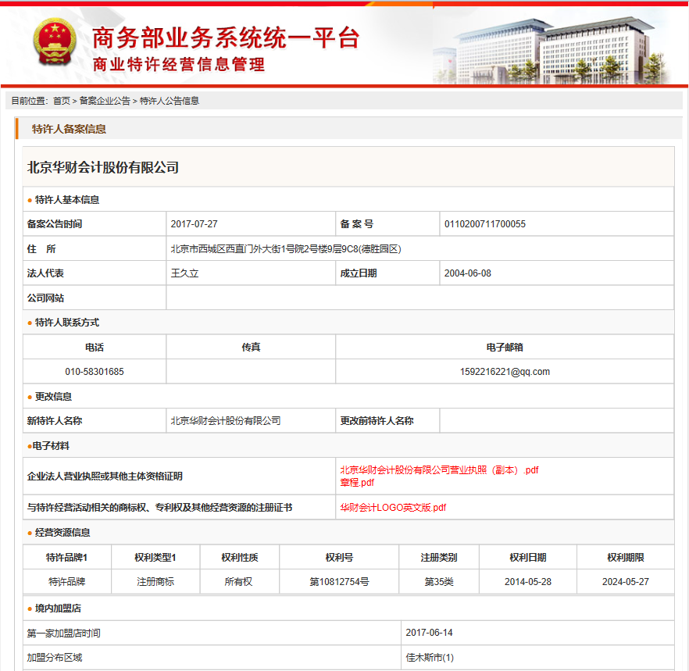Viewport: 689px width, 671px height.
Task: Click the 权利性质 column header
Action: click(240, 558)
